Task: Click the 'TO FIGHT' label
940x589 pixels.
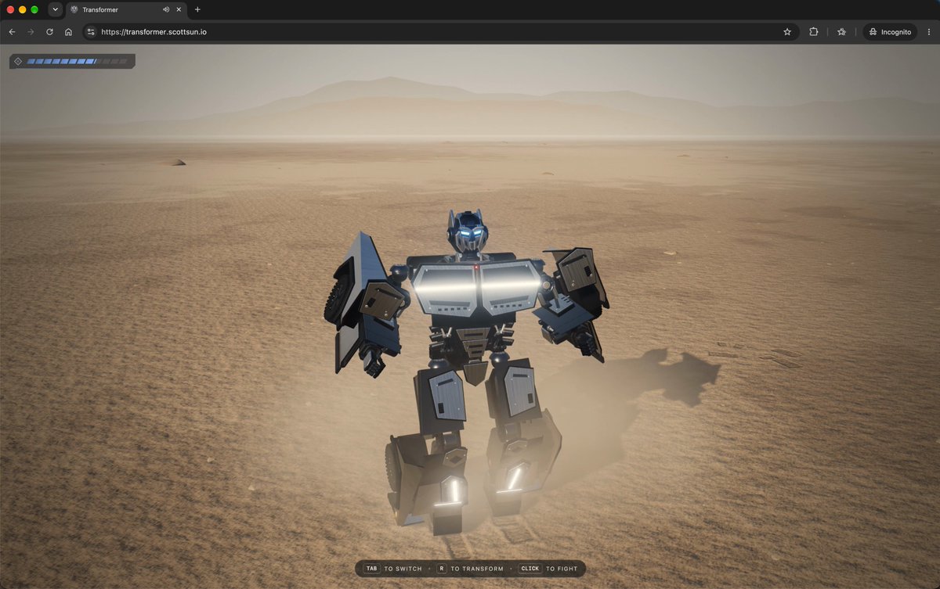Action: pyautogui.click(x=561, y=569)
